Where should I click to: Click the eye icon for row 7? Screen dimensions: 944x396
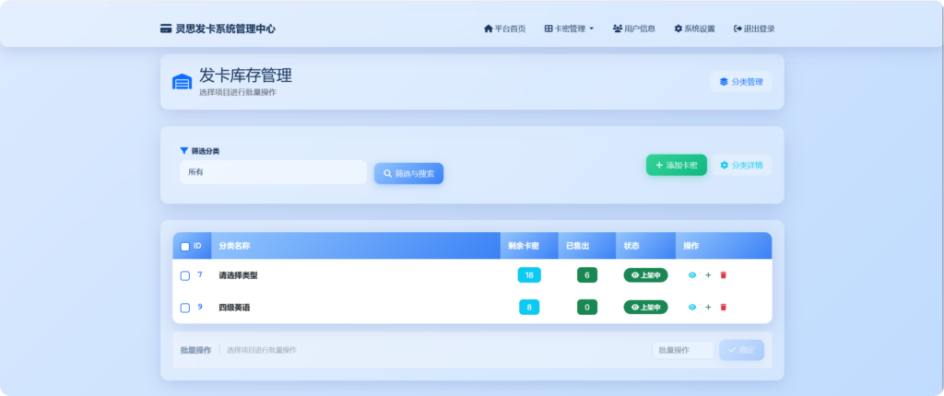(693, 275)
